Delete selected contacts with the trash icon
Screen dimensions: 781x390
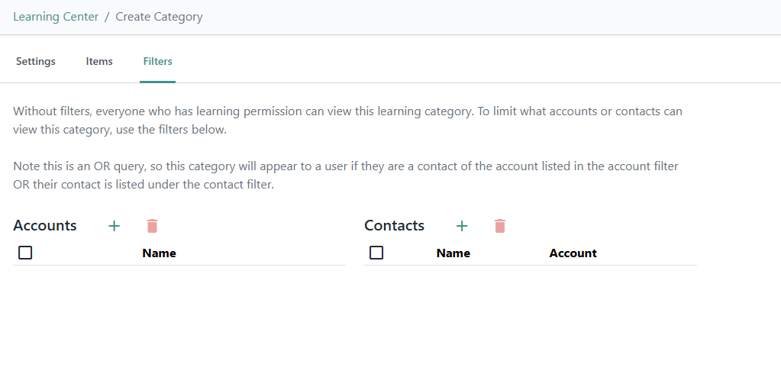tap(500, 226)
